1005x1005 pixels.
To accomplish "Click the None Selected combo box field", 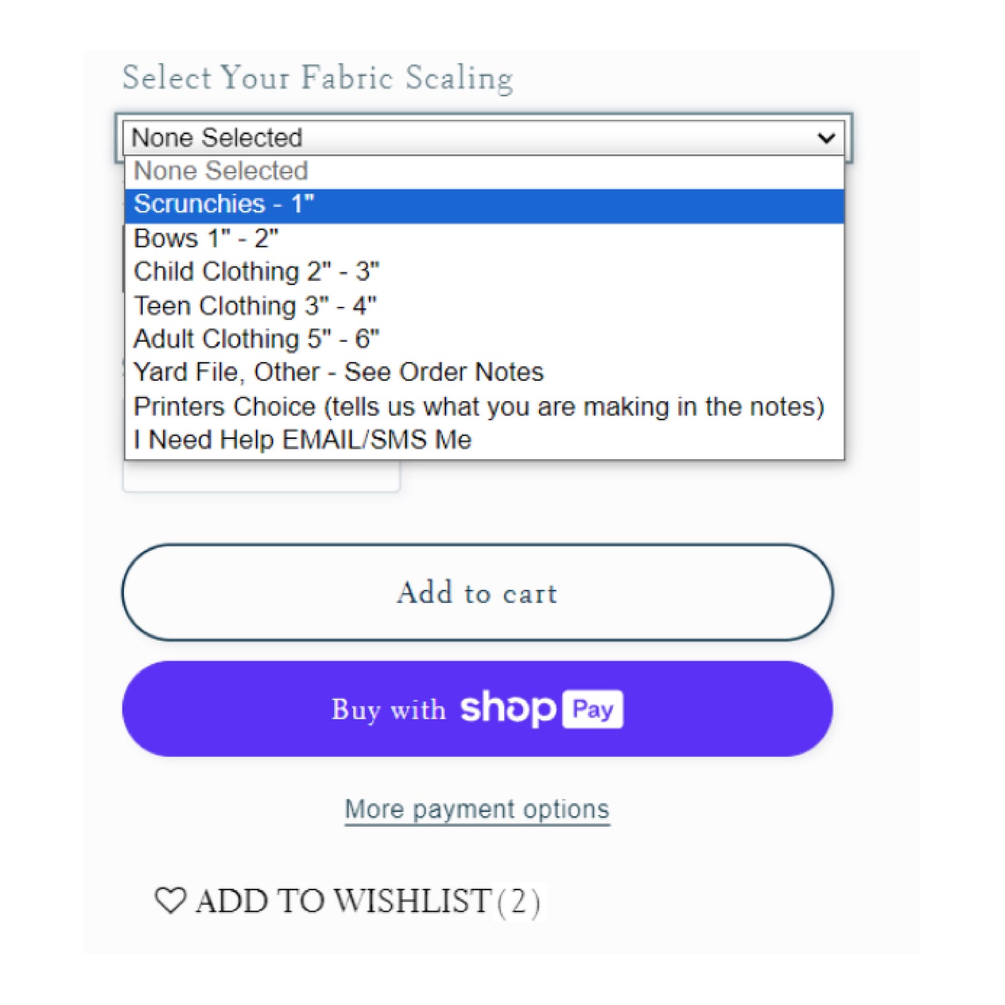I will [x=484, y=138].
